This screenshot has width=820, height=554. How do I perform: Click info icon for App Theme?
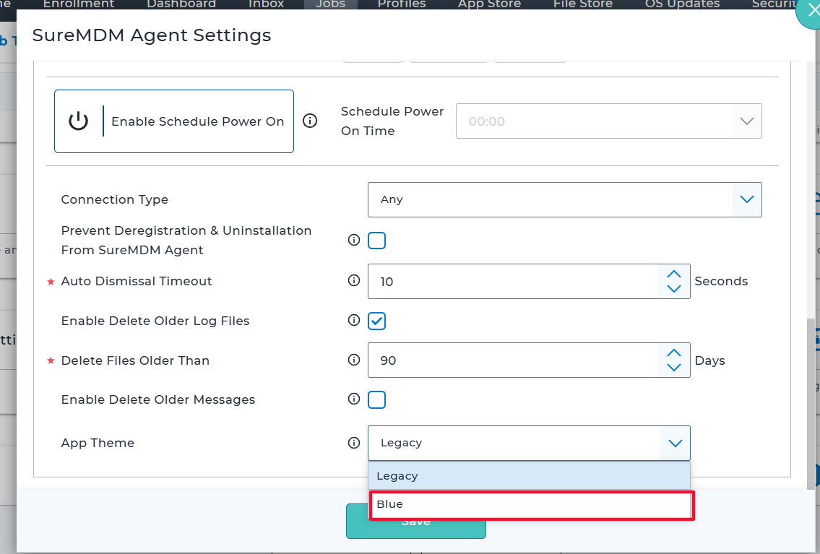point(354,443)
